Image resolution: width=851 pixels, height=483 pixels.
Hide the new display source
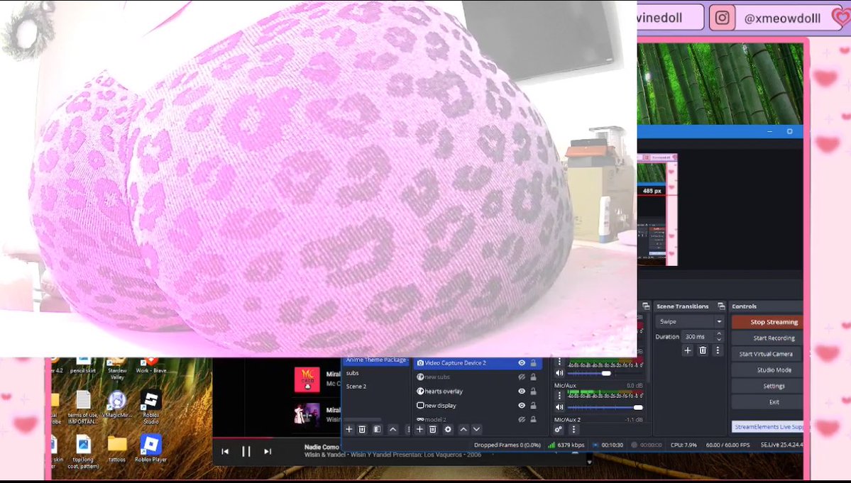[x=522, y=406]
